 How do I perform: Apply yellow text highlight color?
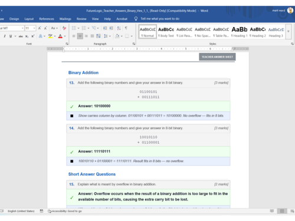click(x=50, y=36)
